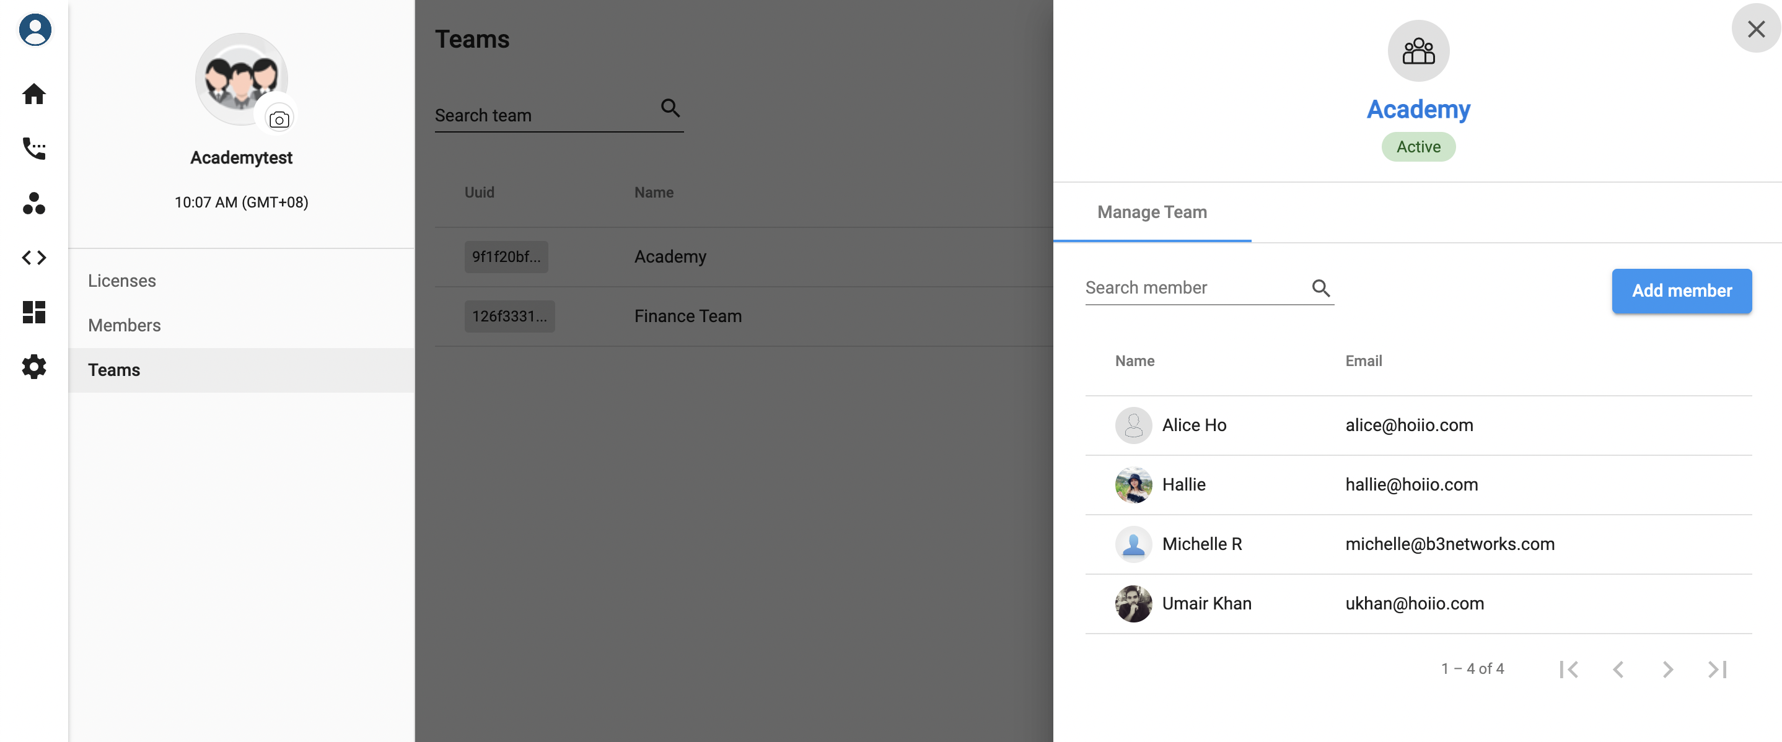Open Licenses in the side menu
The width and height of the screenshot is (1782, 742).
(242, 281)
